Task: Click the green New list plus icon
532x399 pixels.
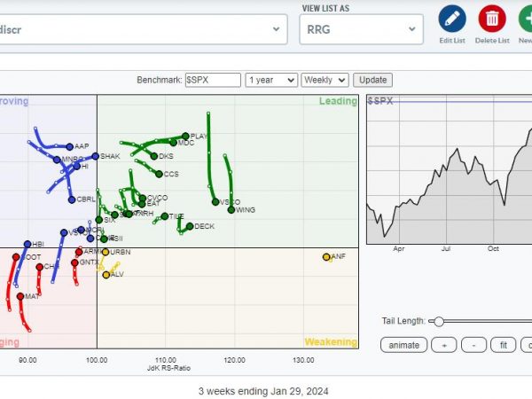Action: [526, 19]
